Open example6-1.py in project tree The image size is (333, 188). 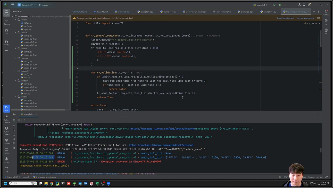[30, 87]
